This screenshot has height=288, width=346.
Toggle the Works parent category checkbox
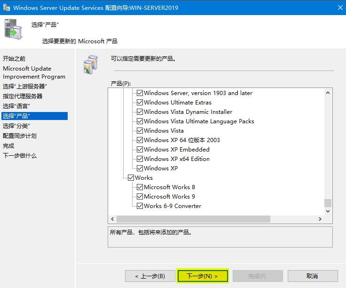tap(131, 178)
